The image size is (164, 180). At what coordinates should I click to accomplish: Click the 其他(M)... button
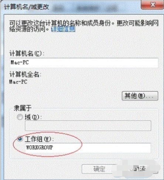[x=140, y=96]
